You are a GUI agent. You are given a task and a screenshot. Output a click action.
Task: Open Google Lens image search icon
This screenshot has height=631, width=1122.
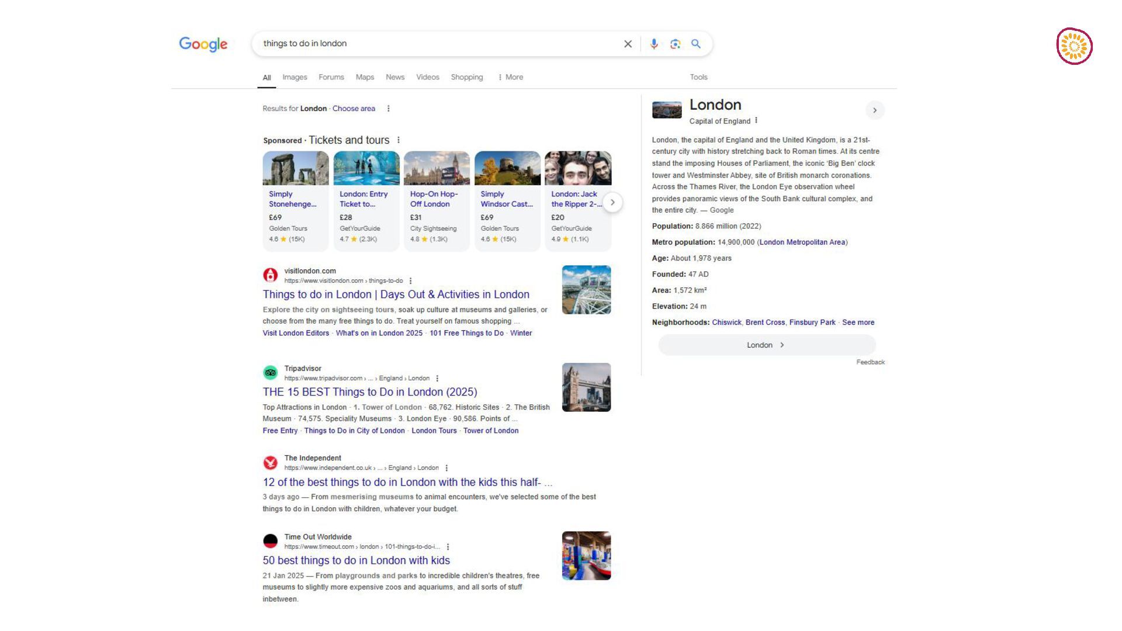click(x=675, y=44)
